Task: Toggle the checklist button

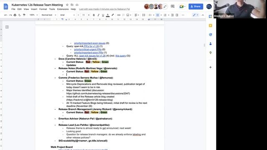Action: 150,15
